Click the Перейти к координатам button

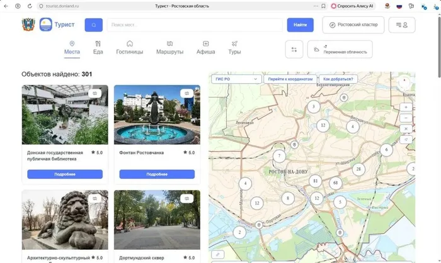tap(290, 79)
